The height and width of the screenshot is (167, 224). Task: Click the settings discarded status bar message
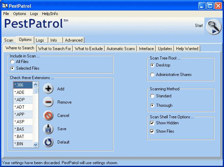point(60,163)
